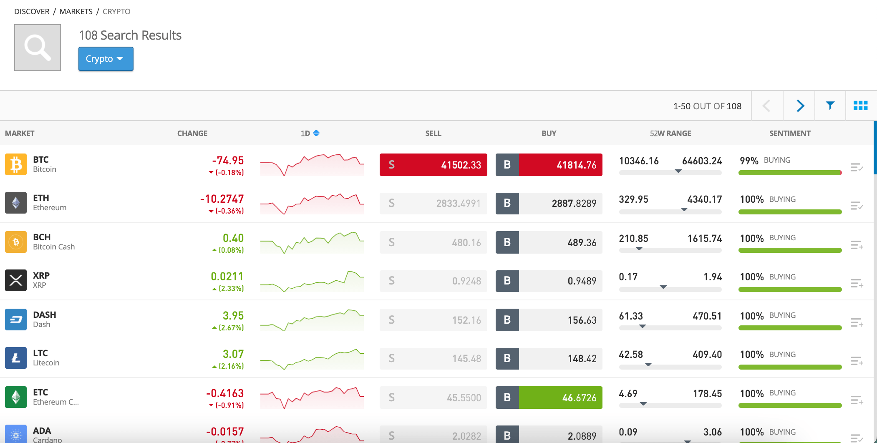The height and width of the screenshot is (443, 877).
Task: Click the XRP logo icon
Action: [16, 280]
